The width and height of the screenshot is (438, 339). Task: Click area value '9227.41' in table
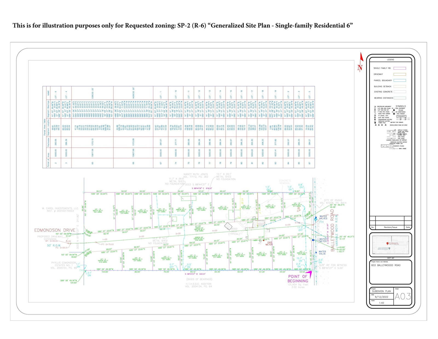pyautogui.click(x=276, y=153)
